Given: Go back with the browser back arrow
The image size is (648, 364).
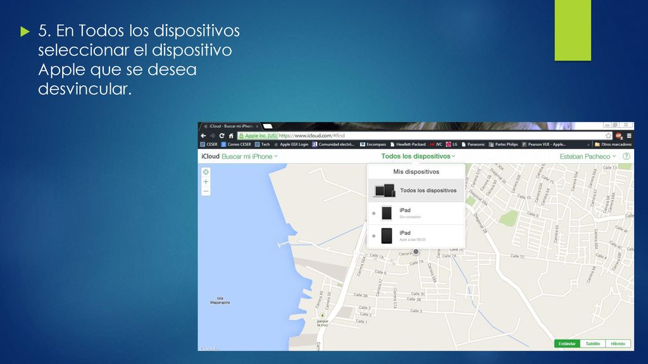Looking at the screenshot, I should point(203,136).
